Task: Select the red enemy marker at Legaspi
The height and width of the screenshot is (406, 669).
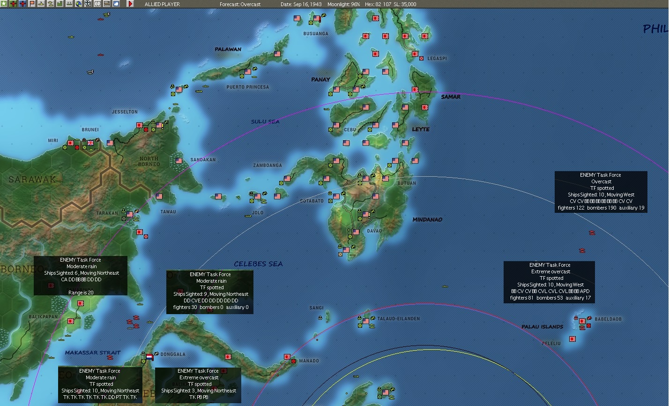Action: click(421, 59)
